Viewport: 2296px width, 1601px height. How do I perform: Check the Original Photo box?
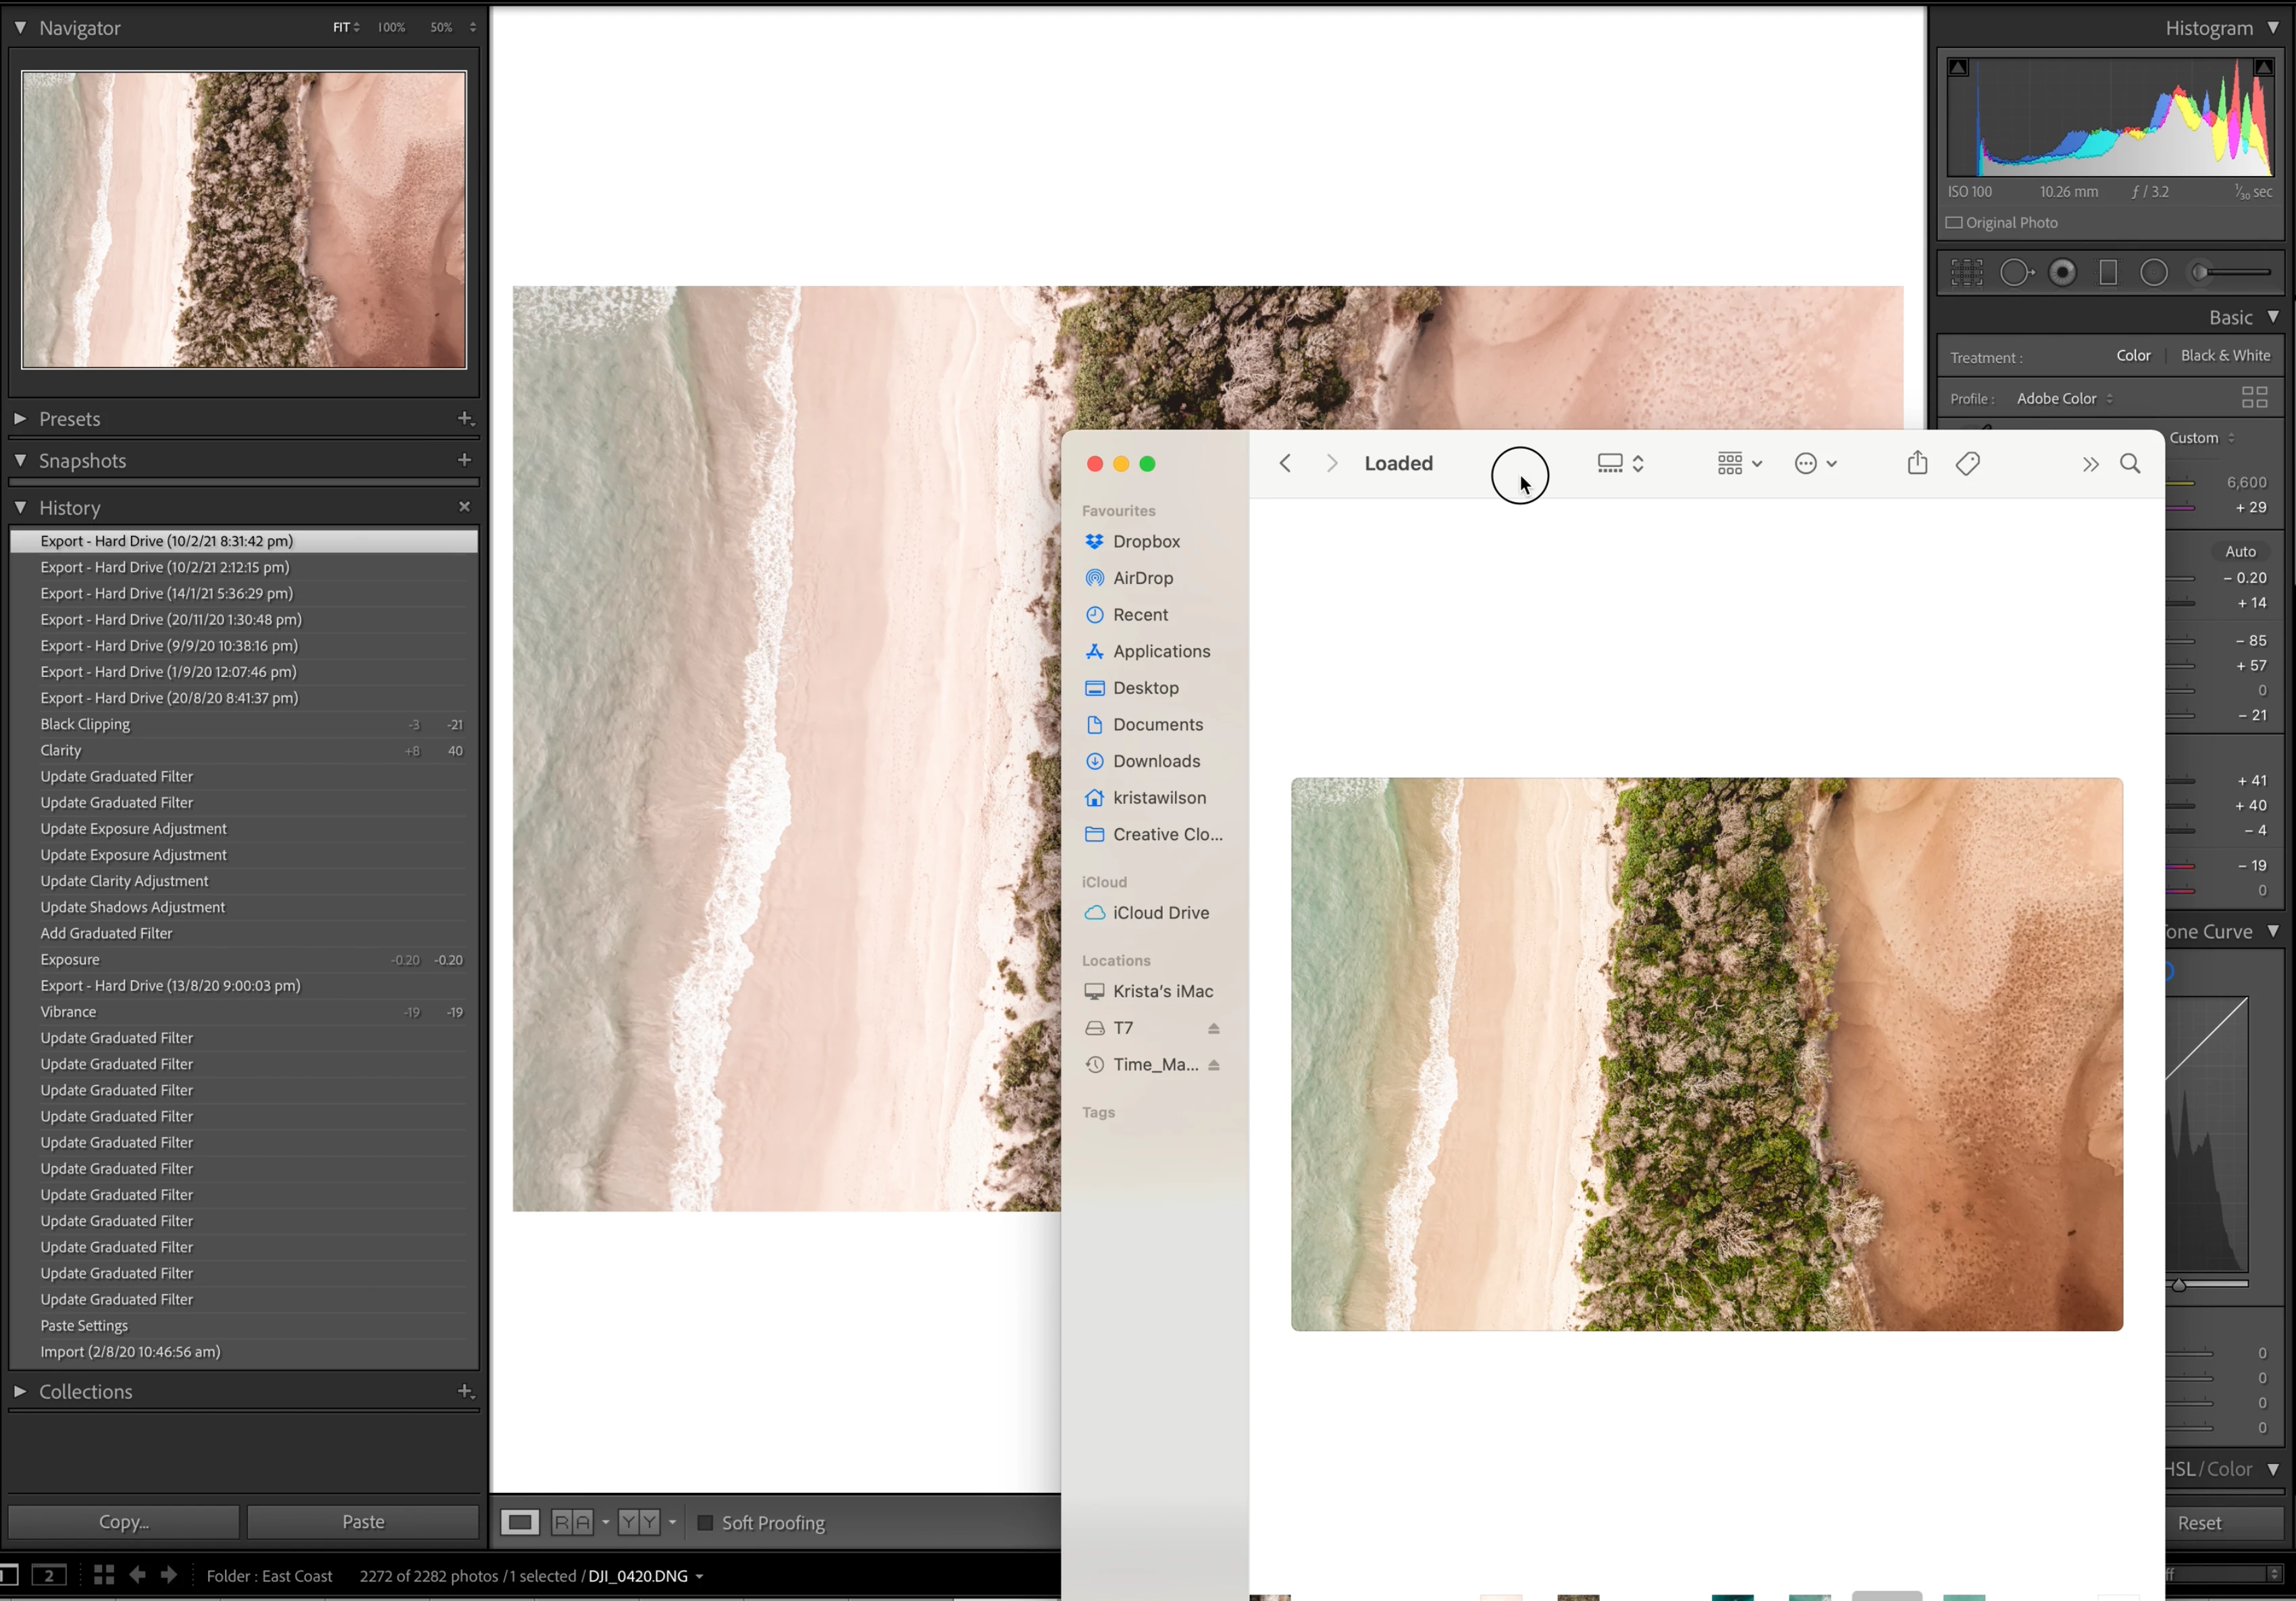1954,223
